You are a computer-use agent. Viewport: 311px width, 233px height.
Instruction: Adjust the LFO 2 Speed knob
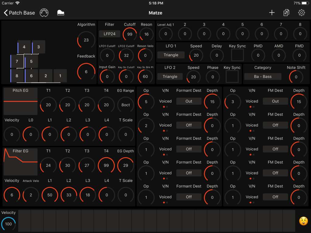[193, 77]
